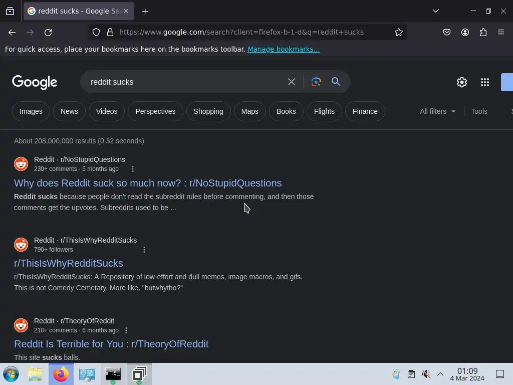This screenshot has height=385, width=513.
Task: Click Reddit favicon of the ThisIsWhyRedditSucks result
Action: click(21, 245)
